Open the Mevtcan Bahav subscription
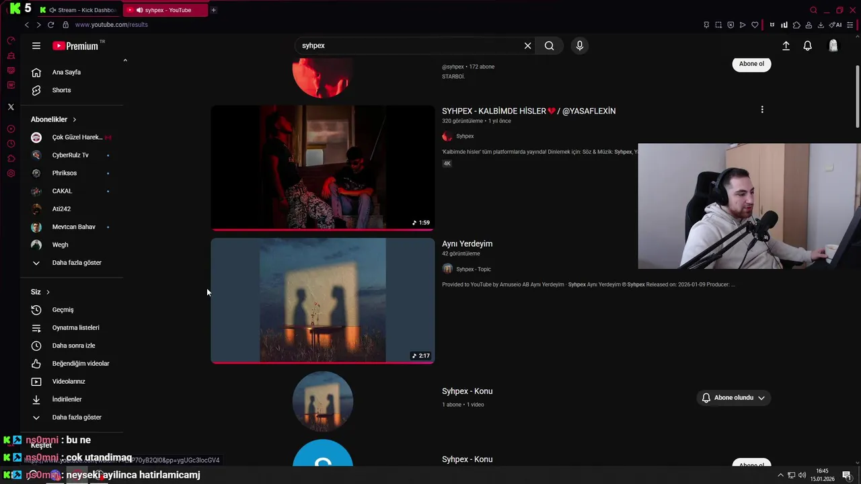Image resolution: width=861 pixels, height=484 pixels. point(71,227)
